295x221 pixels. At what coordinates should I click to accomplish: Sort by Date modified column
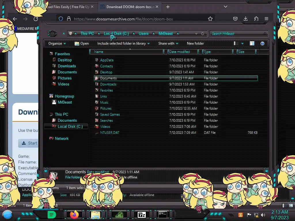tap(182, 52)
